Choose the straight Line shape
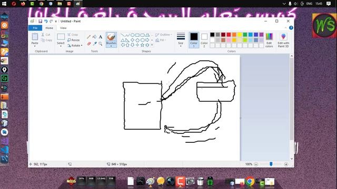This screenshot has width=337, height=189. 123,35
